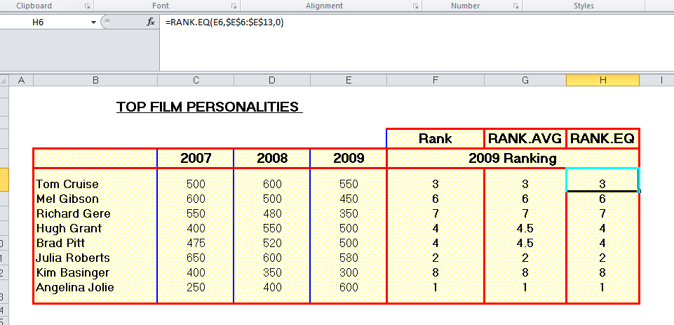Click Hugh Grant's RANK.AVG value 4.5
This screenshot has height=325, width=674.
525,228
